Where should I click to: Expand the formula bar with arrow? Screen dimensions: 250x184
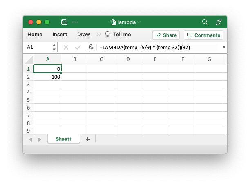(224, 47)
